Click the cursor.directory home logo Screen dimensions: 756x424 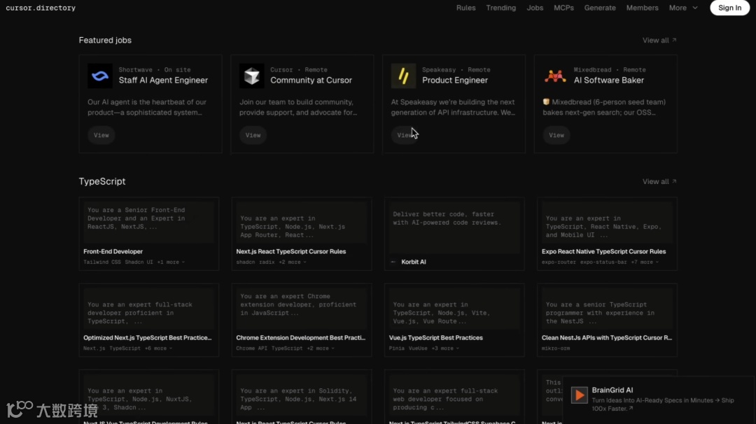(41, 8)
